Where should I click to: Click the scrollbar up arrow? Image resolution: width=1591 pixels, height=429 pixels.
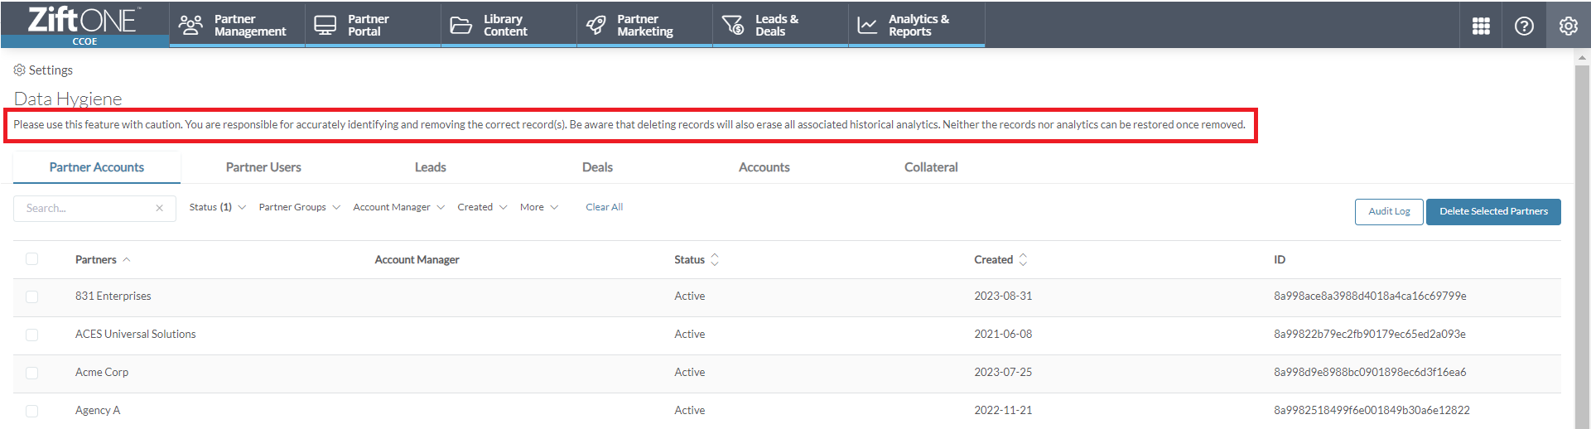pos(1582,58)
